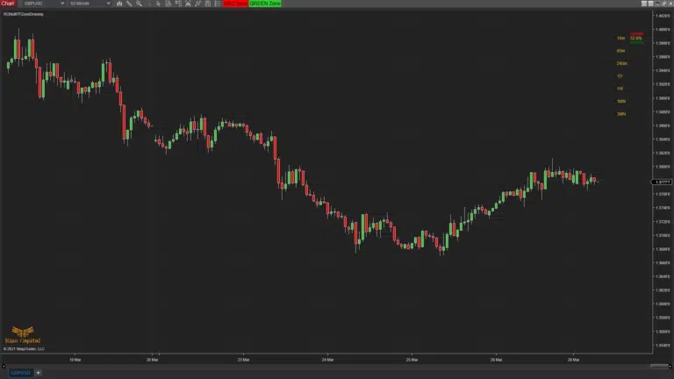Viewport: 674px width, 379px height.
Task: Click the current price marker on axis
Action: coord(663,182)
